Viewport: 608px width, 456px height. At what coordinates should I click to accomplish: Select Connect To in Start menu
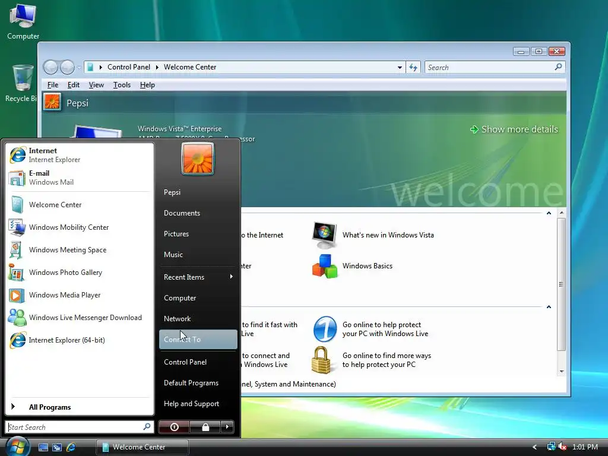click(x=198, y=339)
